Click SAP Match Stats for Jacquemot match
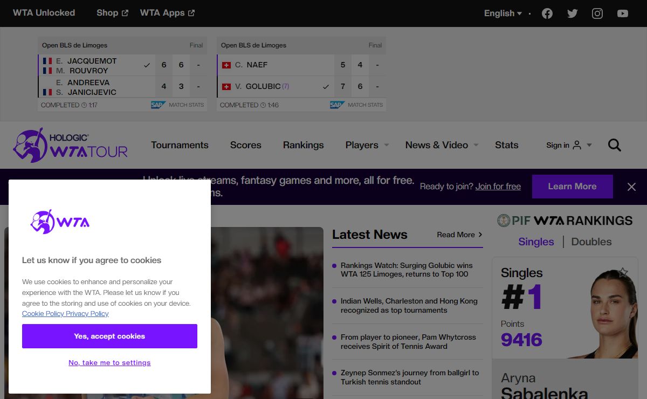647x399 pixels. point(177,105)
